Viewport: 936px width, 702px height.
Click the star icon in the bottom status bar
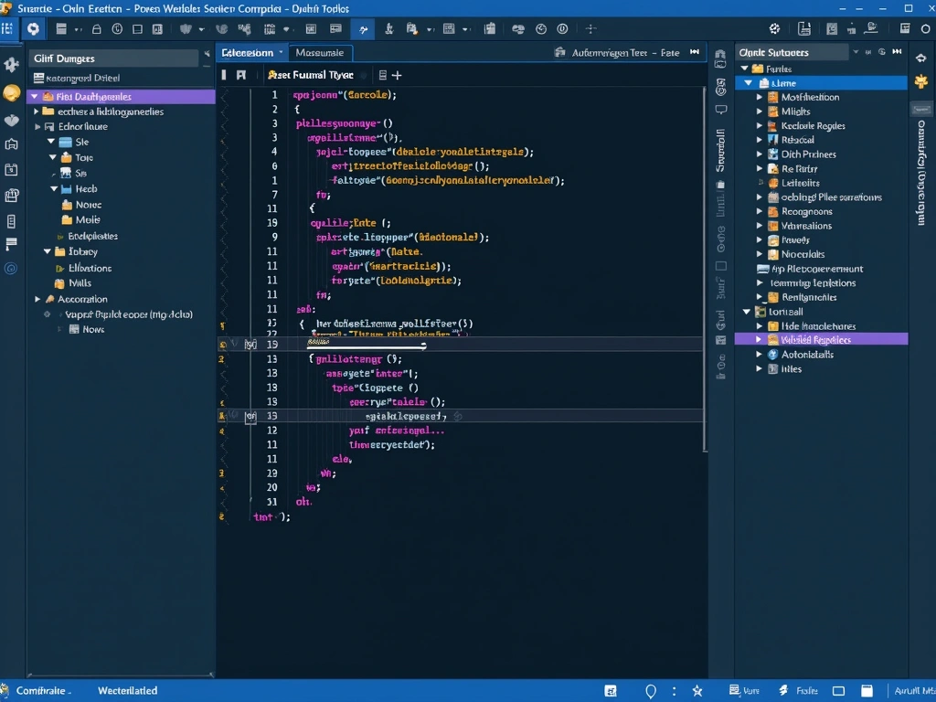click(697, 691)
